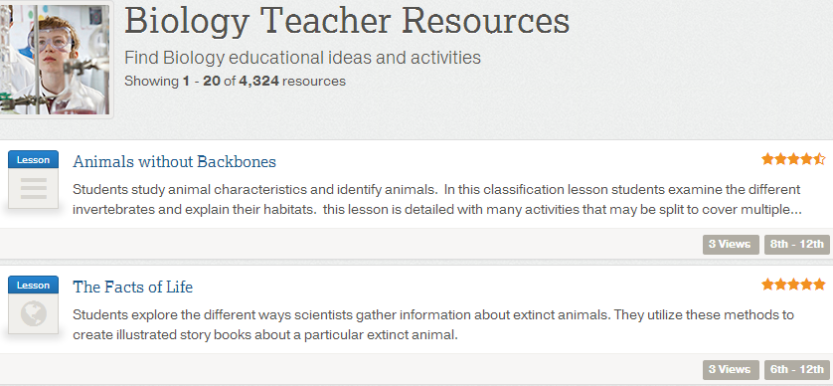Click the Animals without Backbones description text

436,199
